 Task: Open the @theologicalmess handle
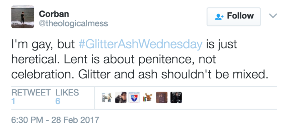73,23
